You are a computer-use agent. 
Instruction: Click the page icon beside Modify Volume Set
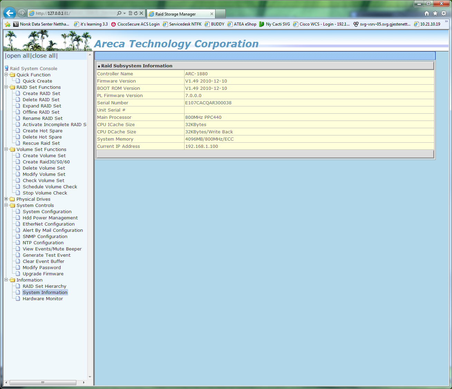18,174
